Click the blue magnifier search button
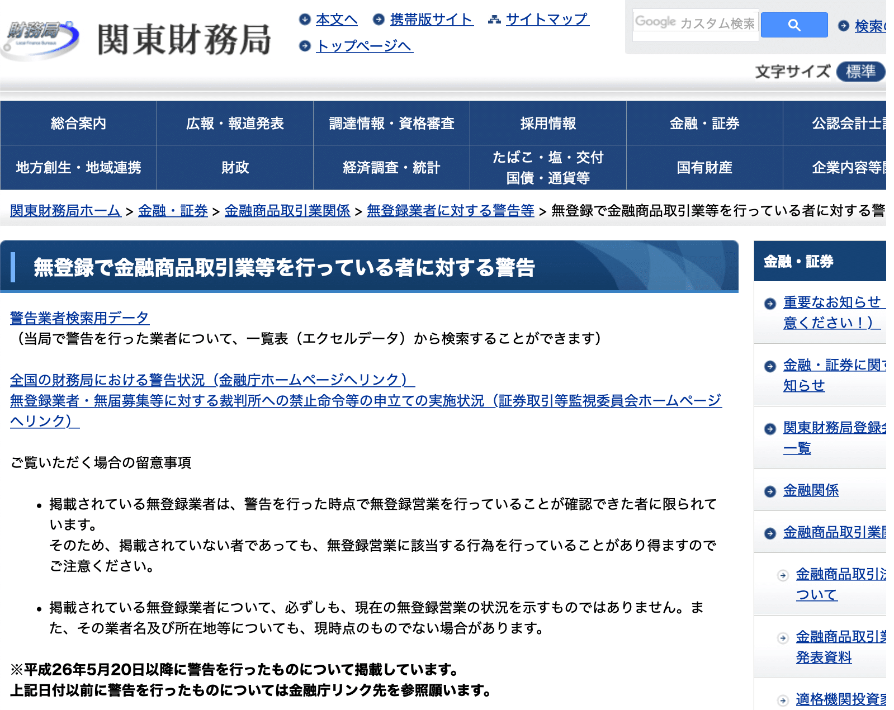The height and width of the screenshot is (710, 894). pyautogui.click(x=794, y=25)
